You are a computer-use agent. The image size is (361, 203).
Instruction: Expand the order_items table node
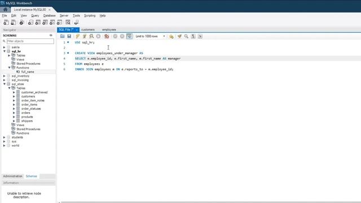(14, 104)
